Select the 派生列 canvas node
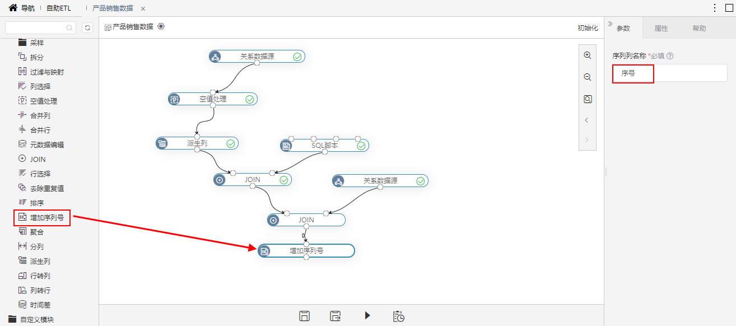736x326 pixels. [x=197, y=143]
